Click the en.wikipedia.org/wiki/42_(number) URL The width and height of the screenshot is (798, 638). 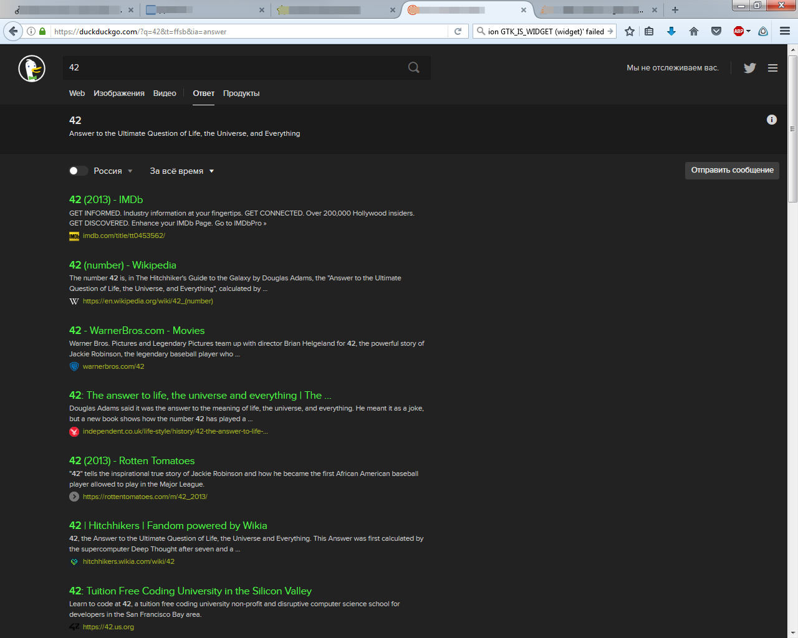148,301
